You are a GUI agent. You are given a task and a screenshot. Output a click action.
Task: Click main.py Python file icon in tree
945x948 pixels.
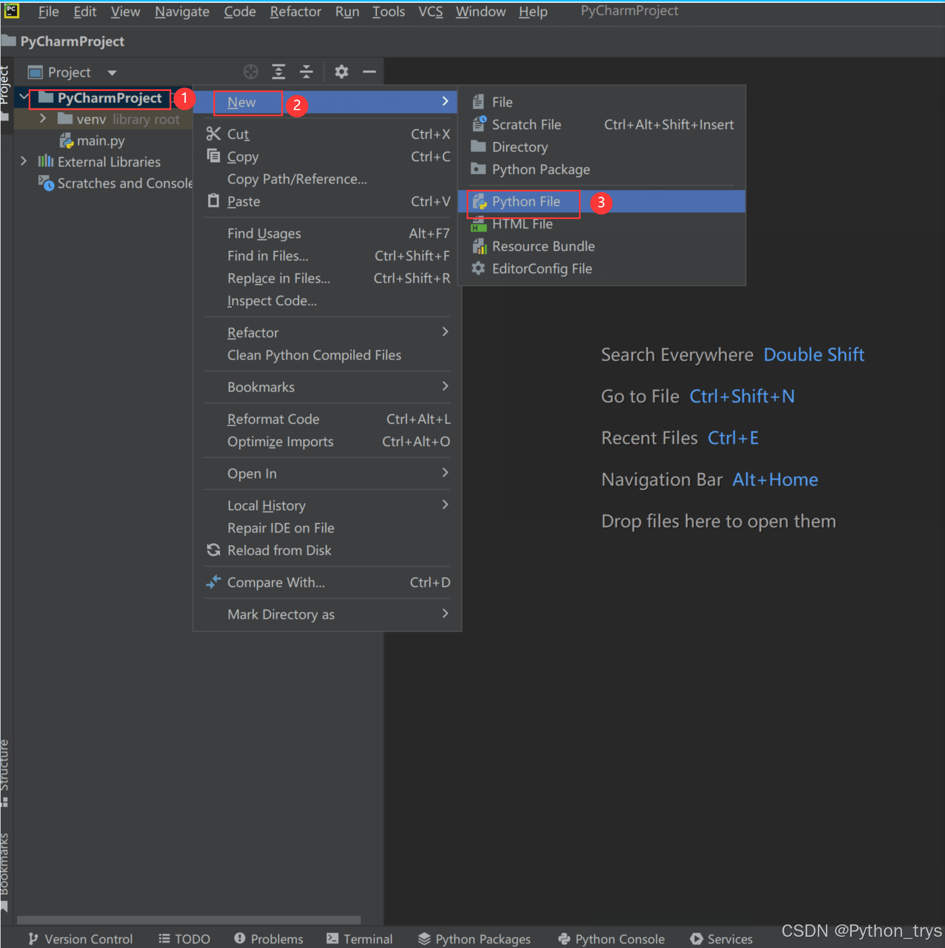(66, 140)
